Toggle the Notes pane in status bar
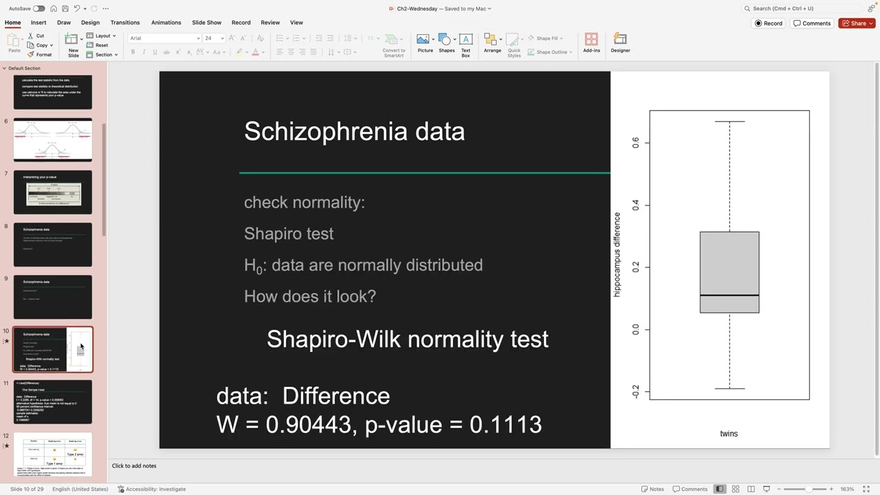The height and width of the screenshot is (495, 880). (652, 489)
